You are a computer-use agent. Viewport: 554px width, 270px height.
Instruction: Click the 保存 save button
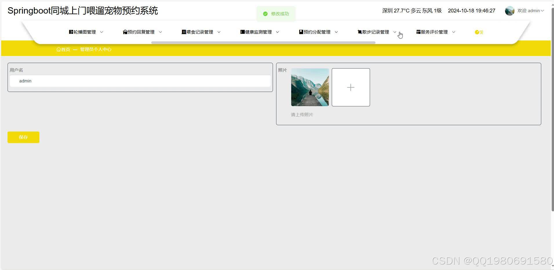(23, 137)
